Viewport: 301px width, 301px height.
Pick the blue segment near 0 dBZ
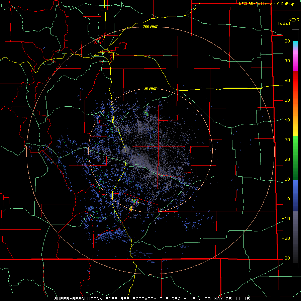click(x=295, y=196)
